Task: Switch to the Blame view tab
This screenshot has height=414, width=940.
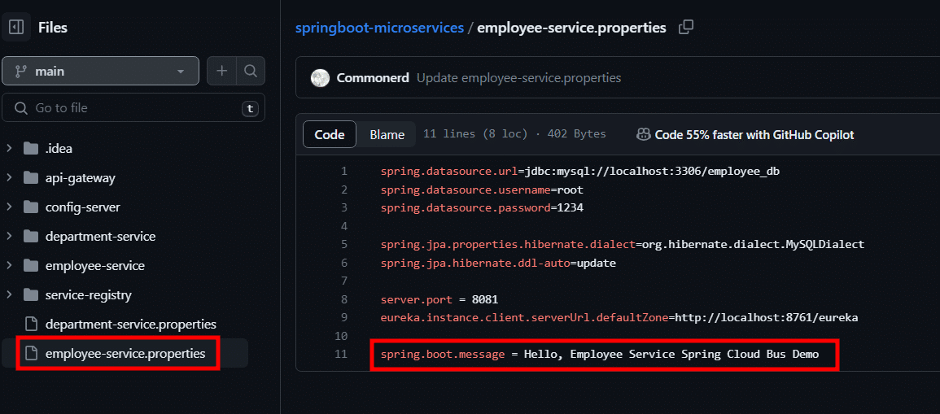Action: [x=387, y=134]
